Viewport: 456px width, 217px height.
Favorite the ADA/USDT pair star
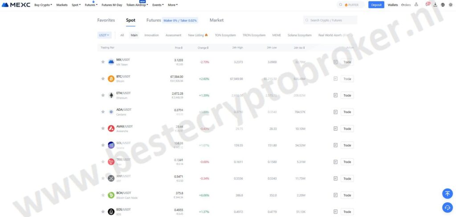(x=103, y=112)
